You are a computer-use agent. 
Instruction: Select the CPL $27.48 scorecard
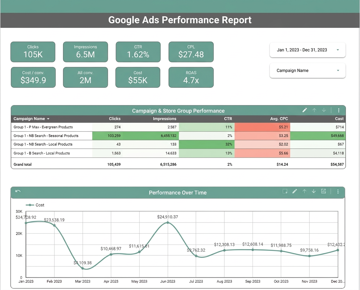pos(191,52)
